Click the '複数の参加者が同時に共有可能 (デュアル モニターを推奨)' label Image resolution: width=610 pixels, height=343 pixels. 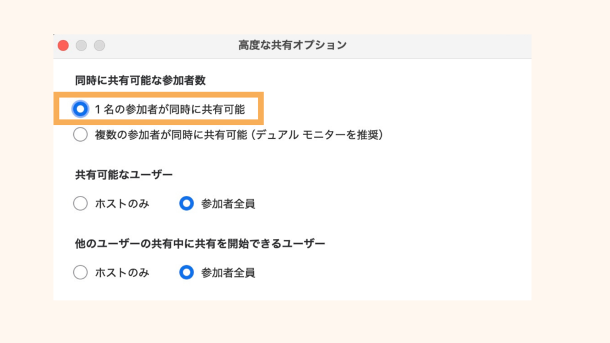(x=238, y=135)
